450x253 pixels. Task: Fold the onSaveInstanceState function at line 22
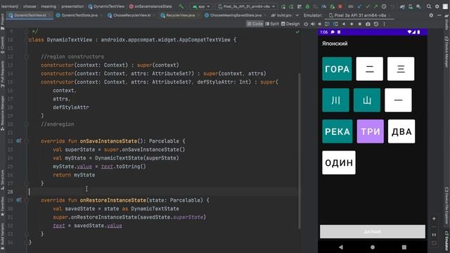27,141
